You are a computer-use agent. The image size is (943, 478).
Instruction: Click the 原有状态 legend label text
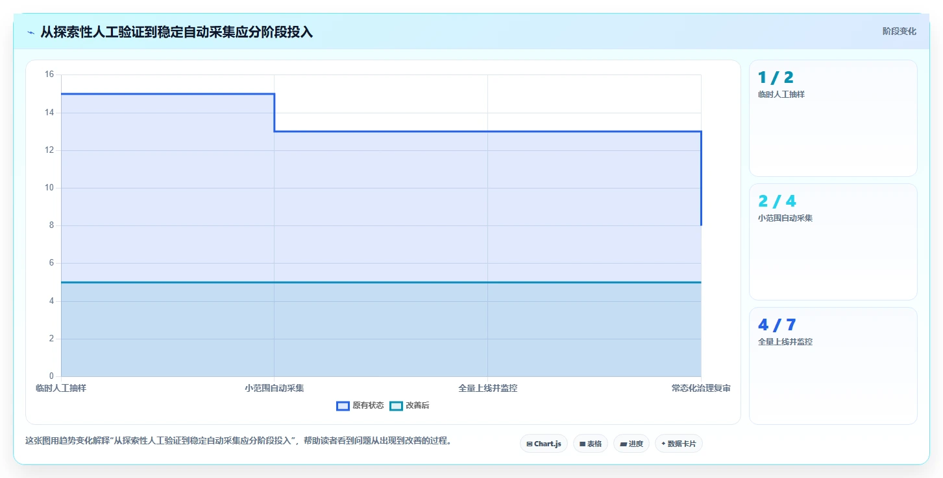[368, 405]
